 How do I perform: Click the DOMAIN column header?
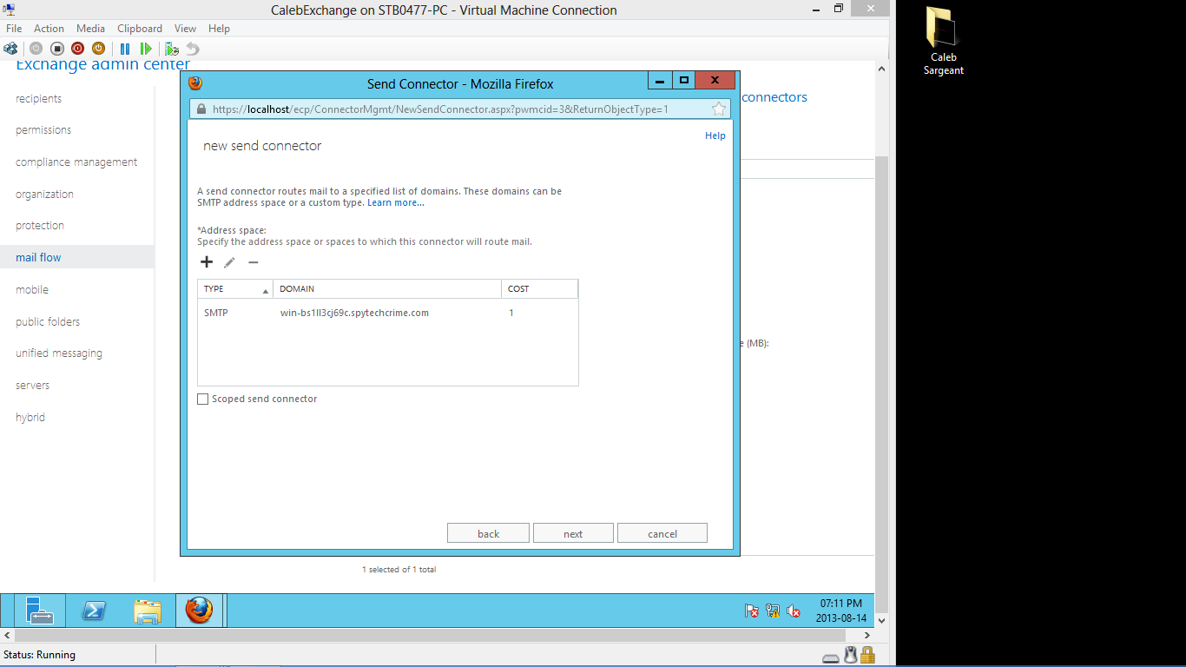pyautogui.click(x=386, y=288)
